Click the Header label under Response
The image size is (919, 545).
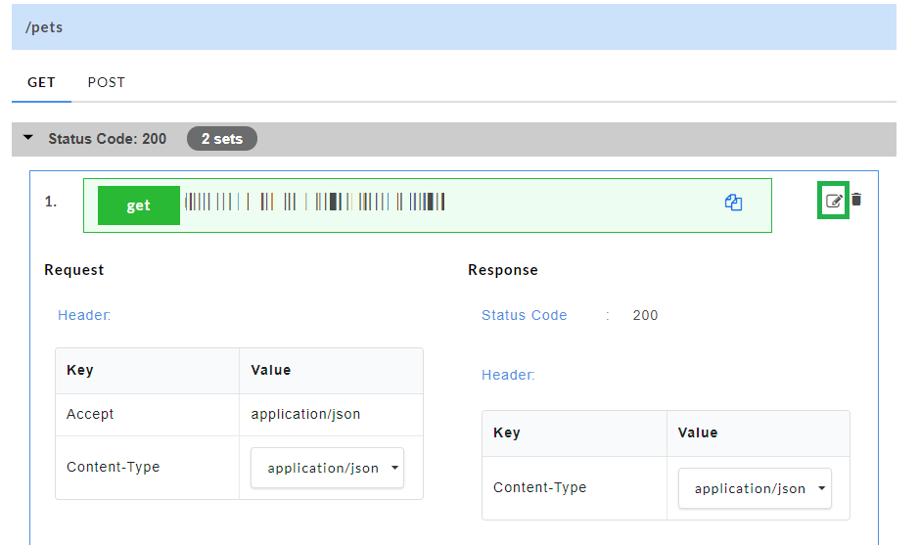tap(508, 375)
